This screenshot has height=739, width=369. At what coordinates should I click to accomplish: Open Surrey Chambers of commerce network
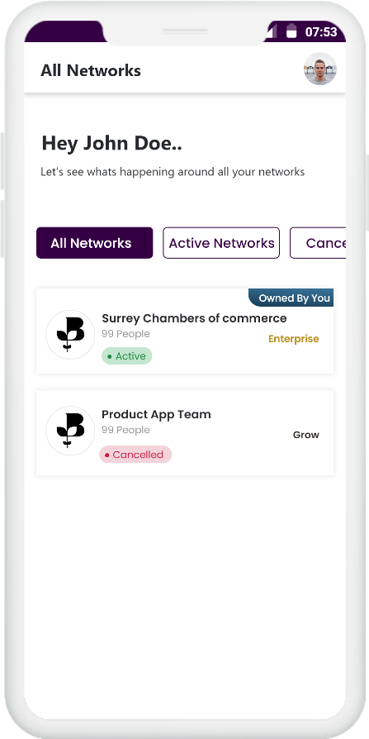[185, 331]
